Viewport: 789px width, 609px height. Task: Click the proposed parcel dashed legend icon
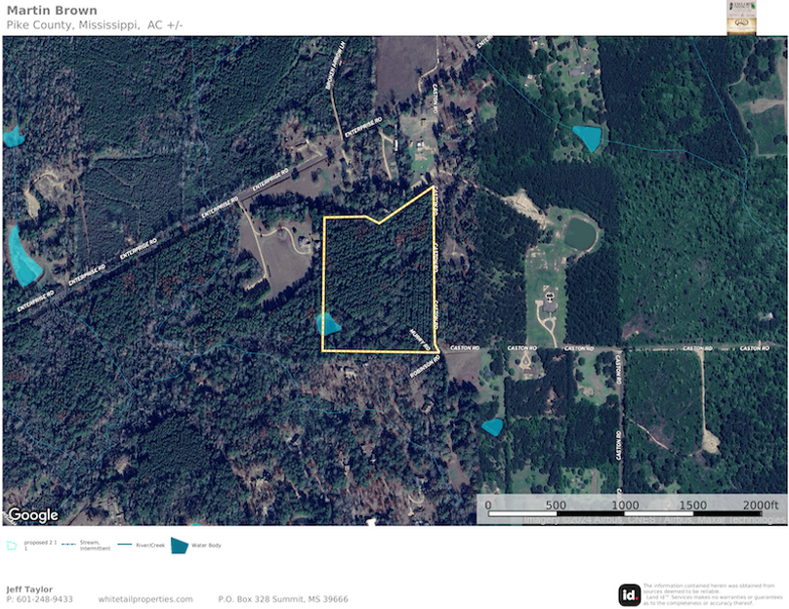pyautogui.click(x=12, y=546)
